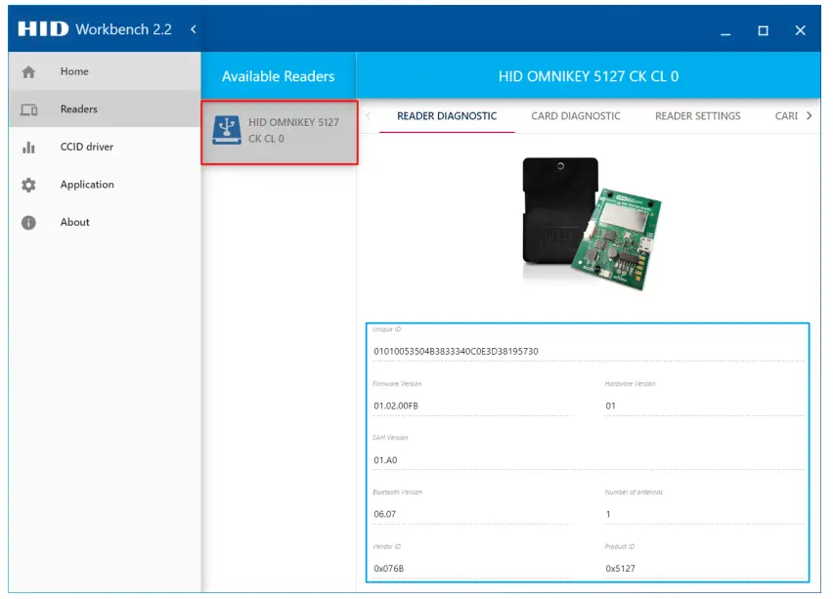Click the Available Readers header
The image size is (833, 599).
(x=279, y=76)
